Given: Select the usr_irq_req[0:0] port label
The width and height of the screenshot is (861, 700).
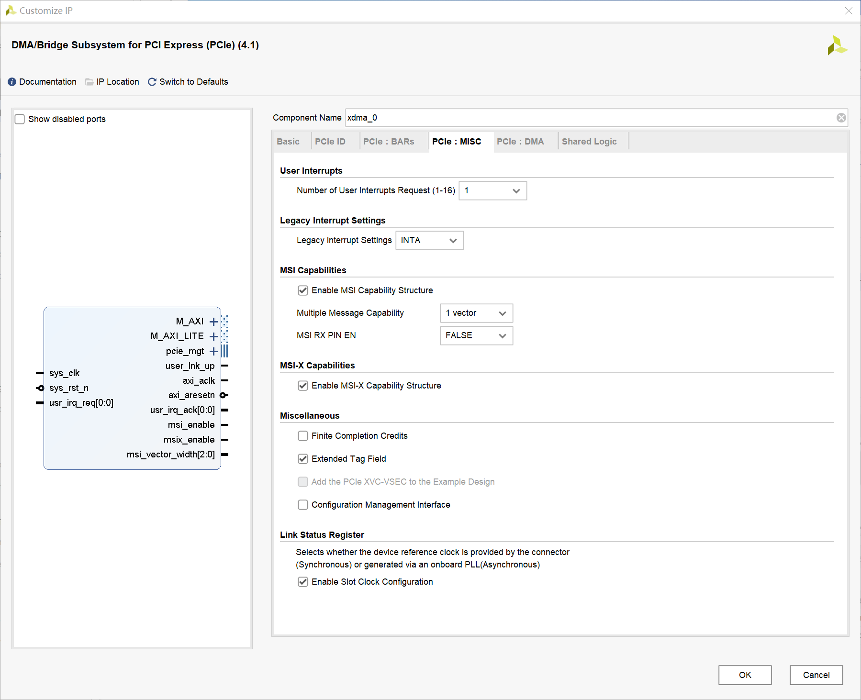Looking at the screenshot, I should 81,403.
